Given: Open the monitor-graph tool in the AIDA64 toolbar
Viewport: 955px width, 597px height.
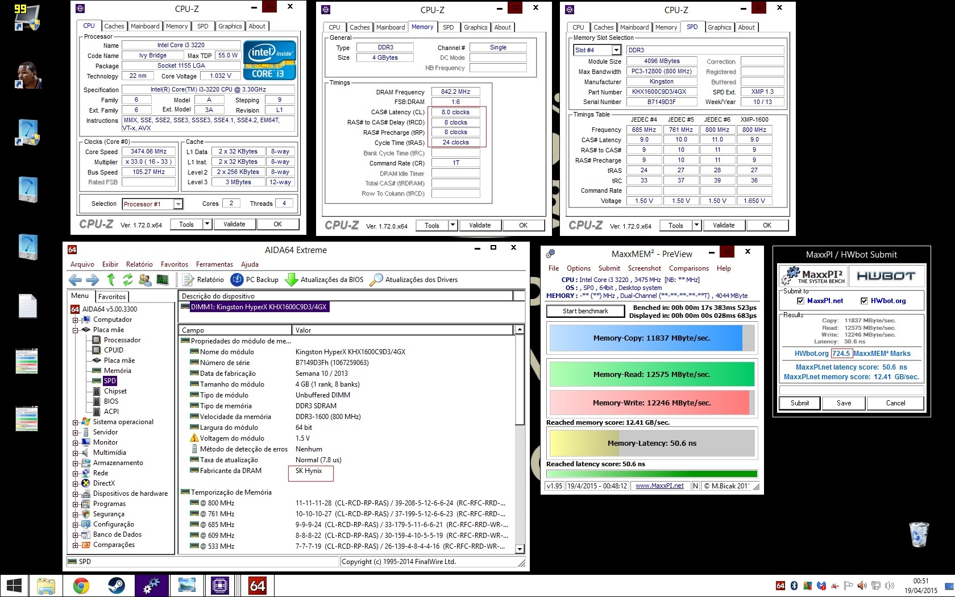Looking at the screenshot, I should [163, 280].
